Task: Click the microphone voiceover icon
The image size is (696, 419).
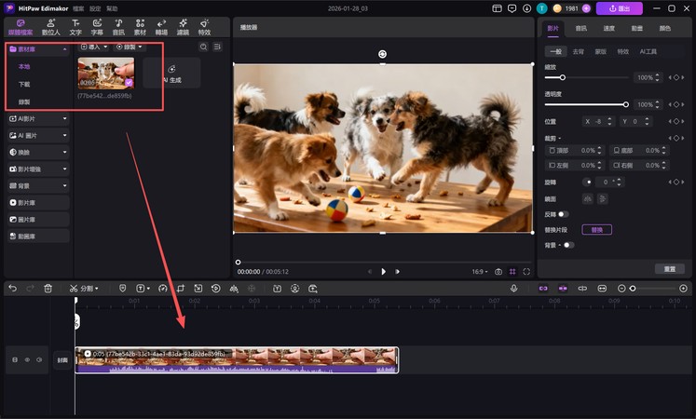Action: click(x=513, y=289)
